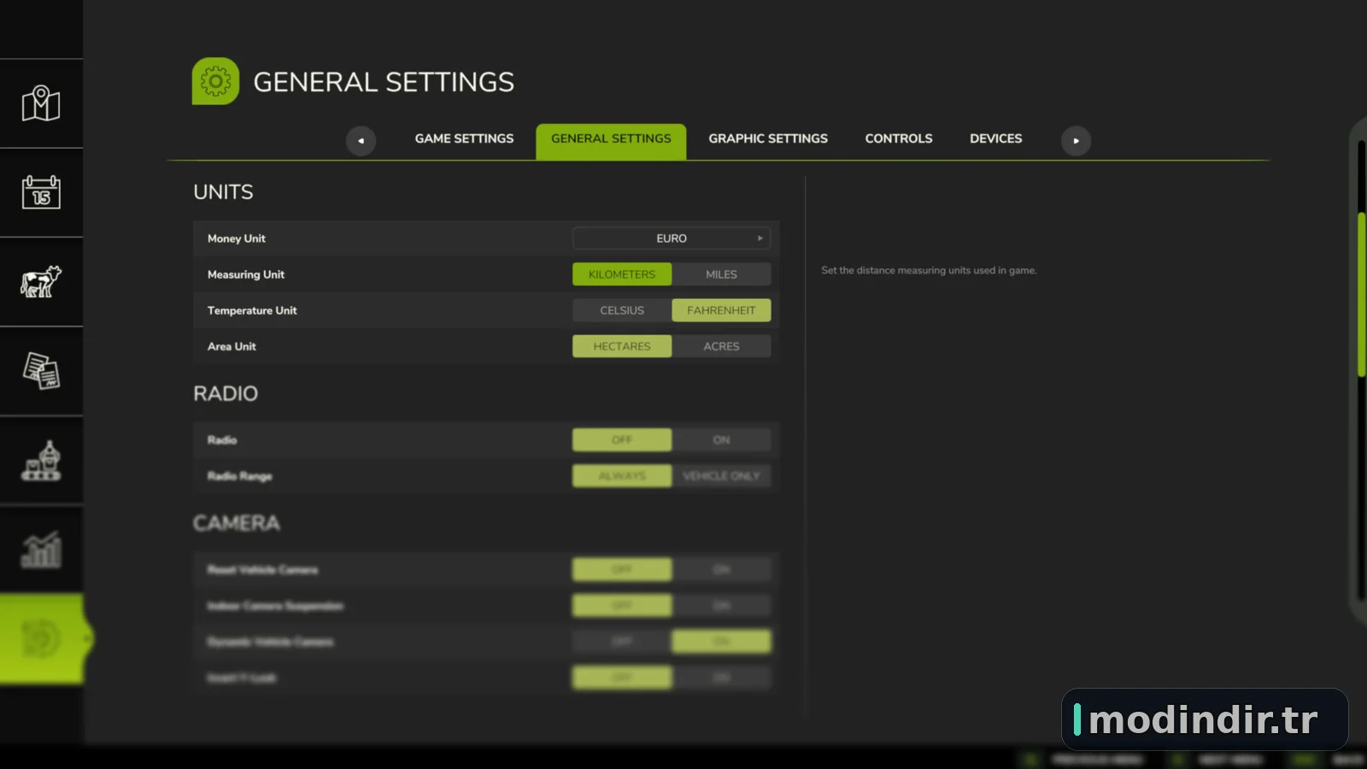Turn Indoor Camera Suspension Off
1367x769 pixels.
pyautogui.click(x=622, y=606)
